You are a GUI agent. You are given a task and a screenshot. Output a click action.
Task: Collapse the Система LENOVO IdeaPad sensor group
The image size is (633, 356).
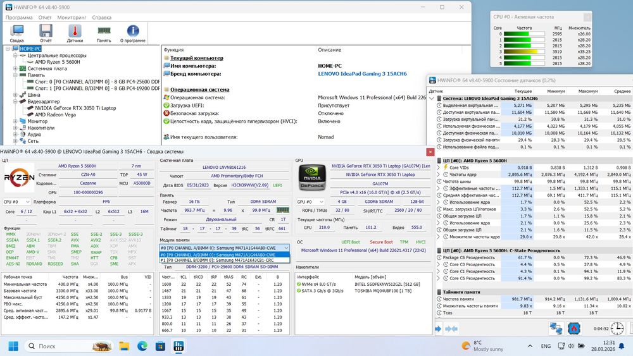432,99
